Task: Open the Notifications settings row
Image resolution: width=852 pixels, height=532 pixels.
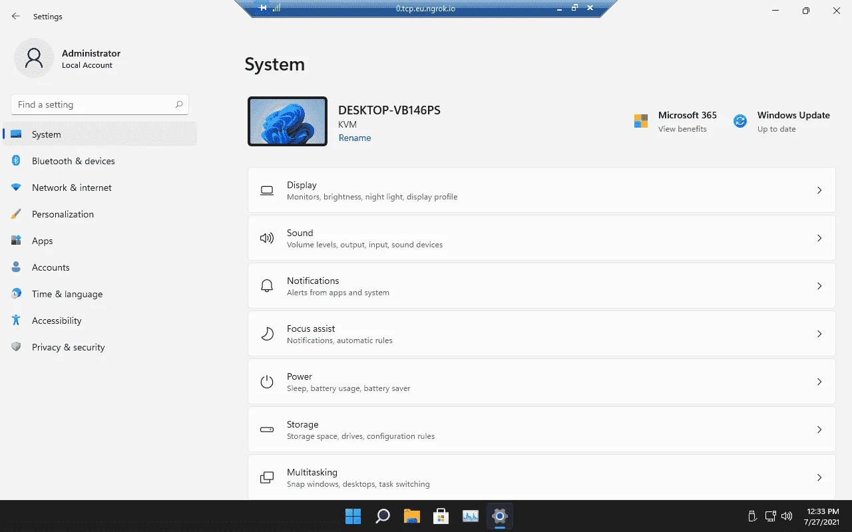Action: [542, 286]
